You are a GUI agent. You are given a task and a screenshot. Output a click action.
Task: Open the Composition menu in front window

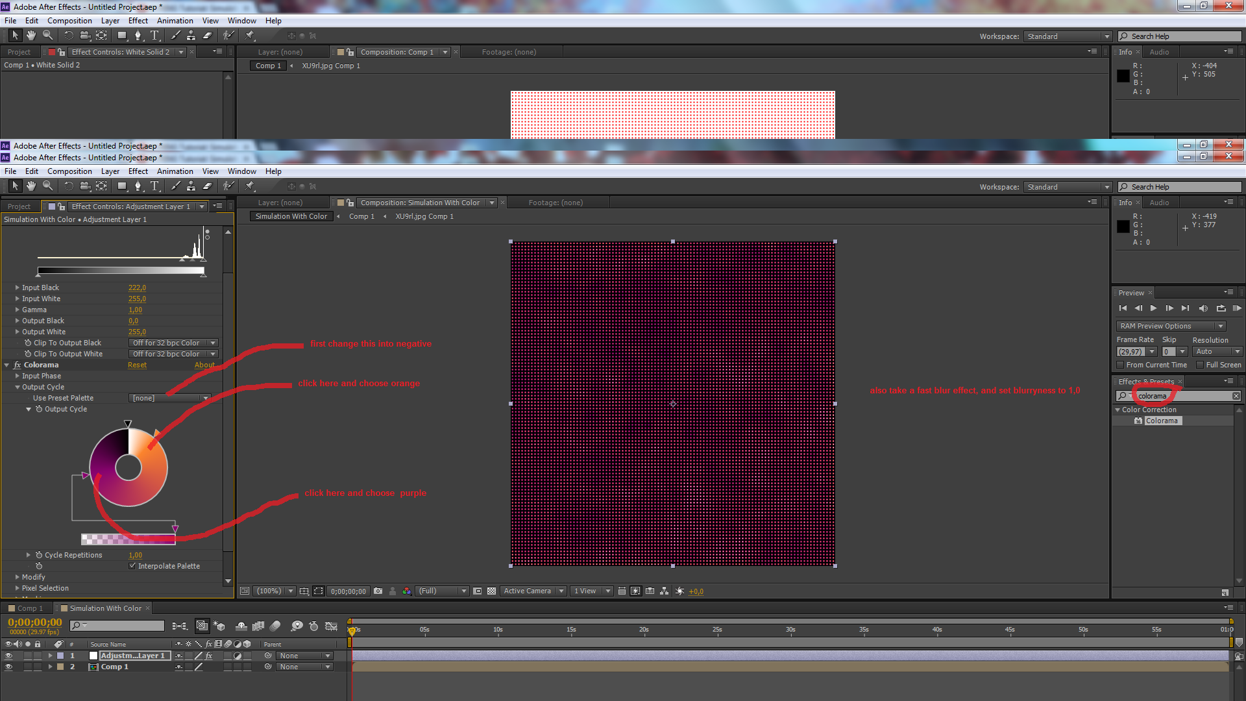(x=69, y=171)
